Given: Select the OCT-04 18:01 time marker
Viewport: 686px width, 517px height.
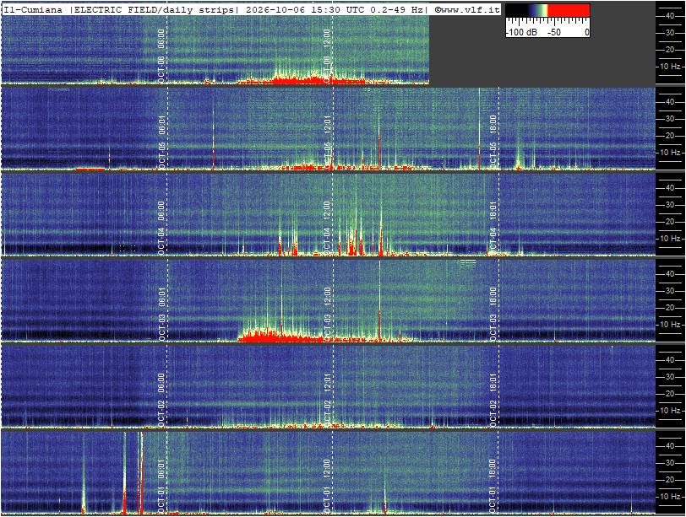Looking at the screenshot, I should click(493, 228).
